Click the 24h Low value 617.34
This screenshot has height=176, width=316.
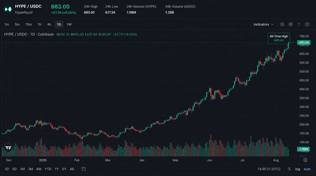[110, 13]
